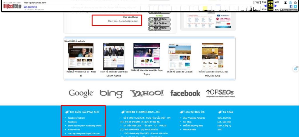Click the Hà Nội green label

click(x=159, y=16)
